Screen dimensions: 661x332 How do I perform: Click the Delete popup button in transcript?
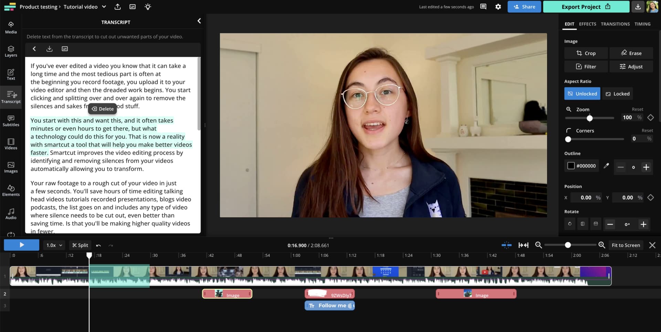103,109
